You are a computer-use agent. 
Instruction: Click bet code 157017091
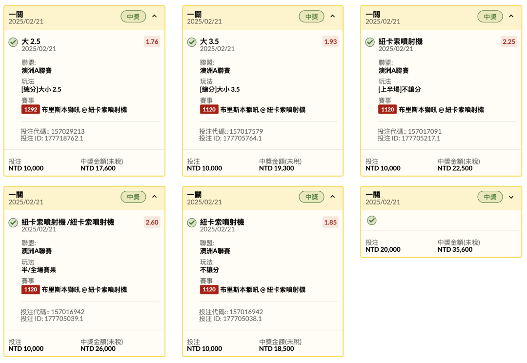point(409,131)
